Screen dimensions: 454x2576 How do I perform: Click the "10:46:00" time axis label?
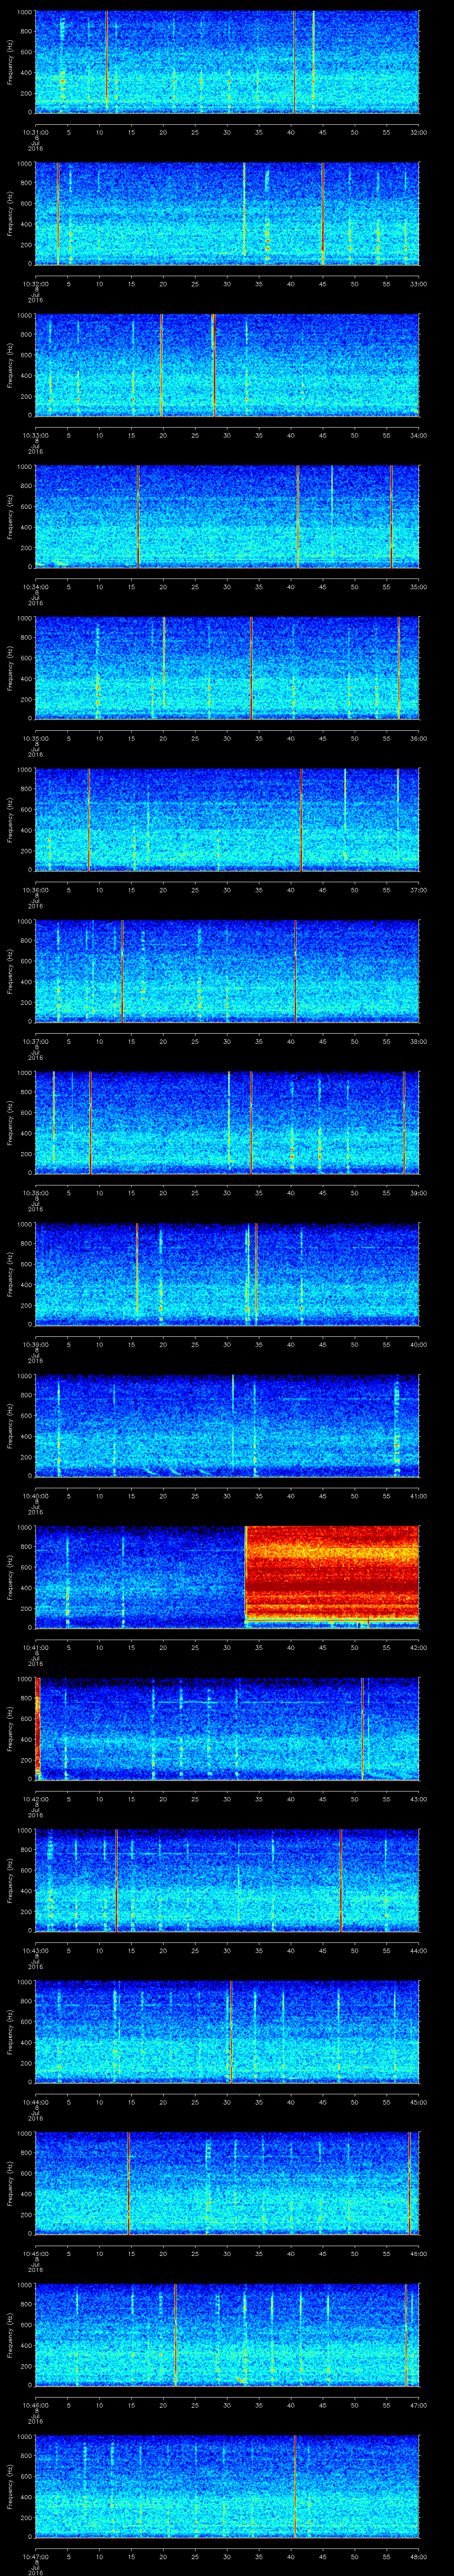click(35, 2405)
